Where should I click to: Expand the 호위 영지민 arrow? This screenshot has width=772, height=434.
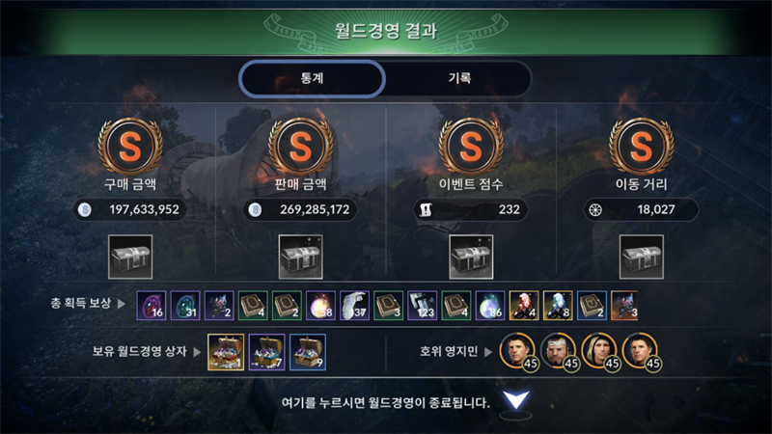click(488, 352)
